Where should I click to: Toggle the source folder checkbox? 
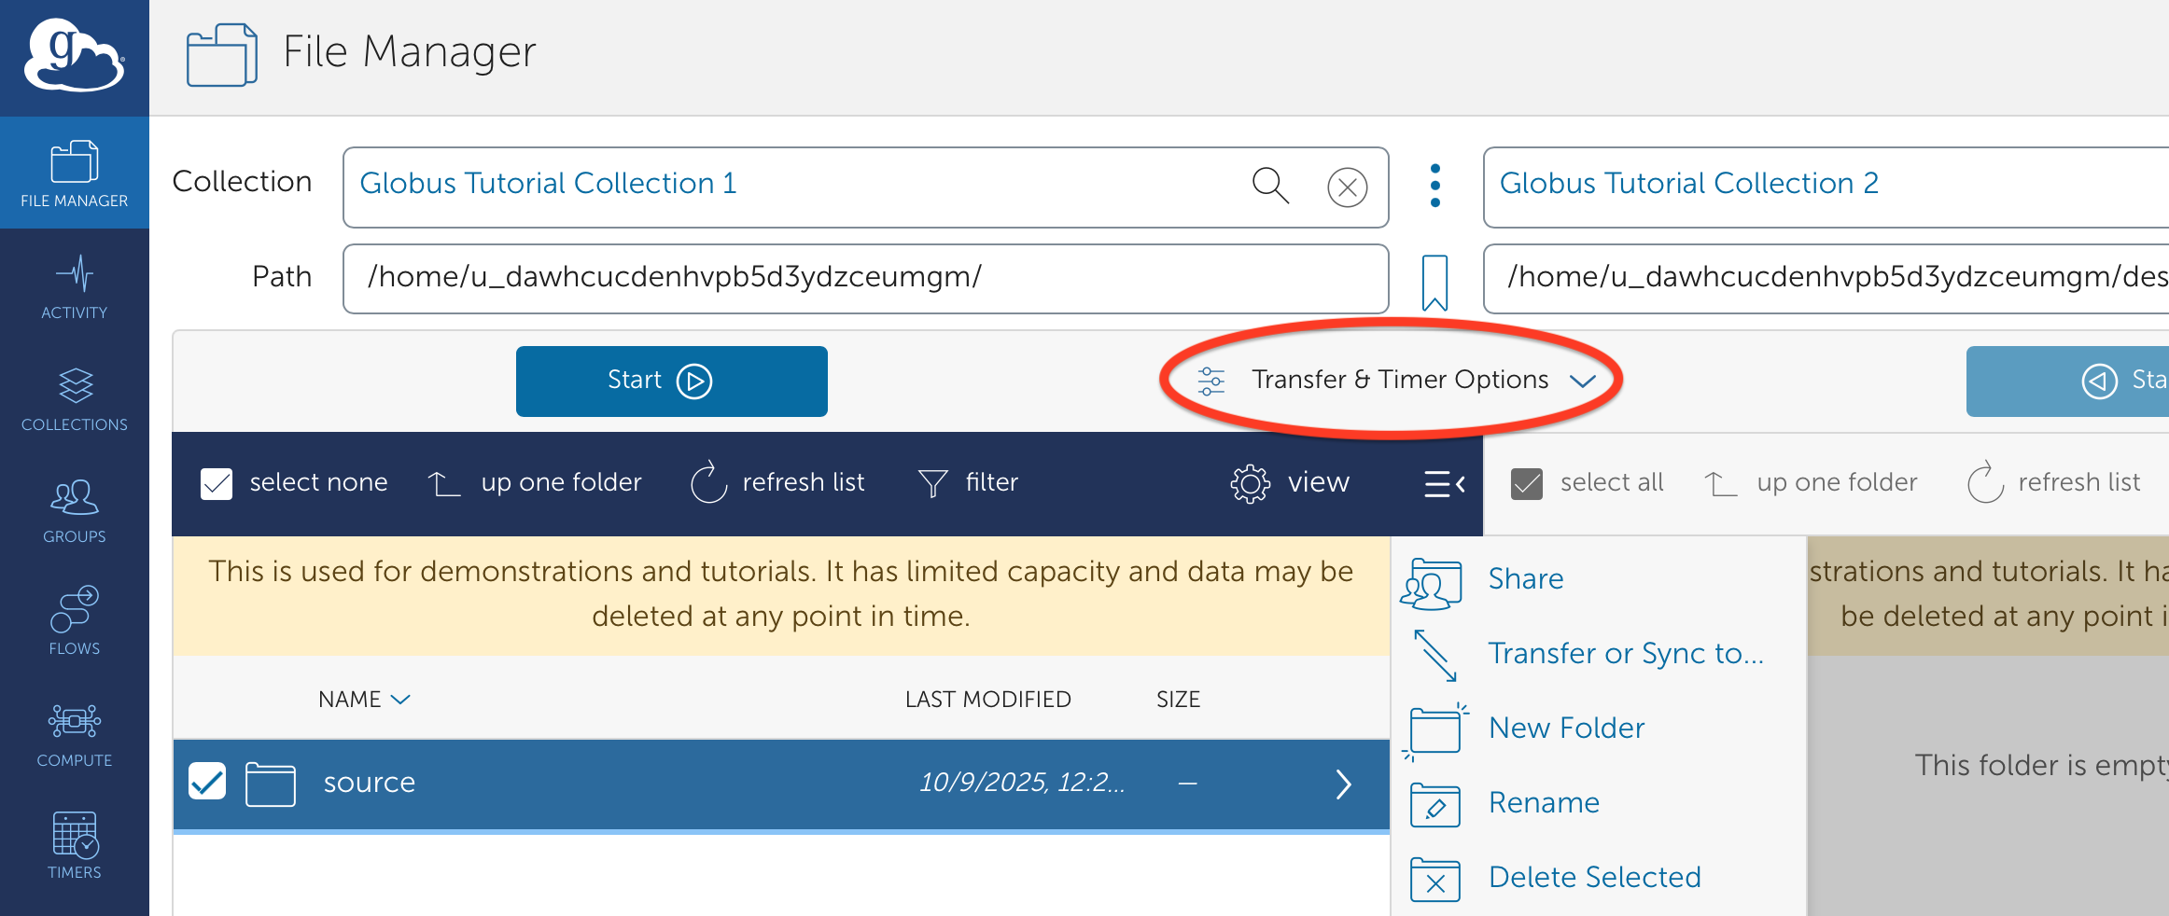(x=207, y=782)
